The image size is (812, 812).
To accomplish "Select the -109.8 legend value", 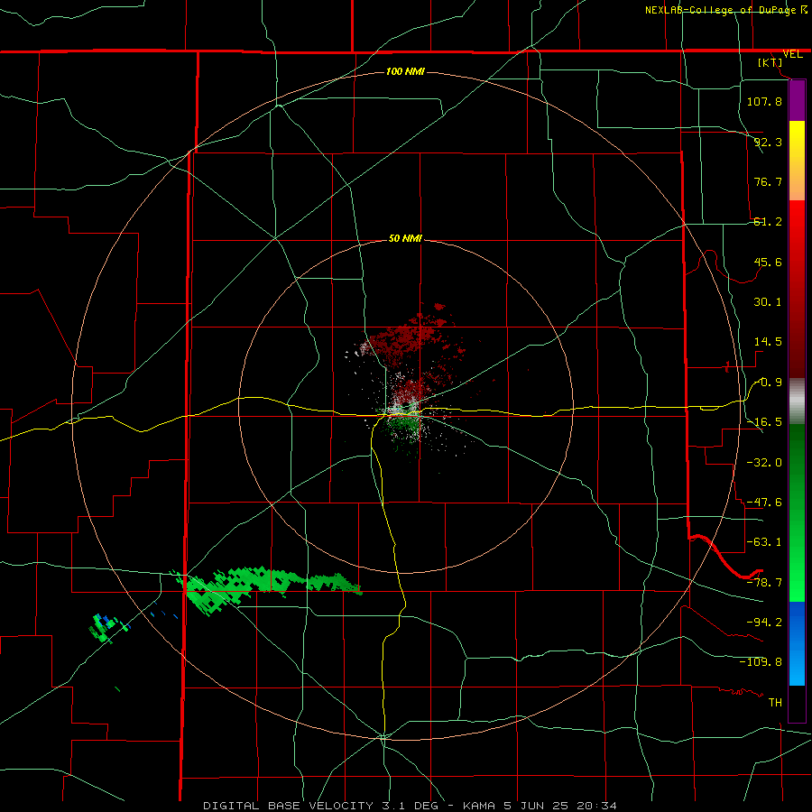I will click(x=761, y=662).
